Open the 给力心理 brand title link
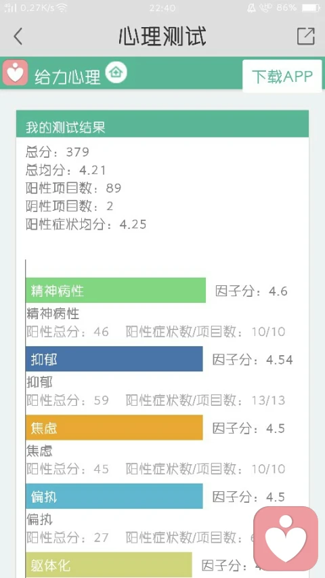The width and height of the screenshot is (325, 578). (68, 77)
